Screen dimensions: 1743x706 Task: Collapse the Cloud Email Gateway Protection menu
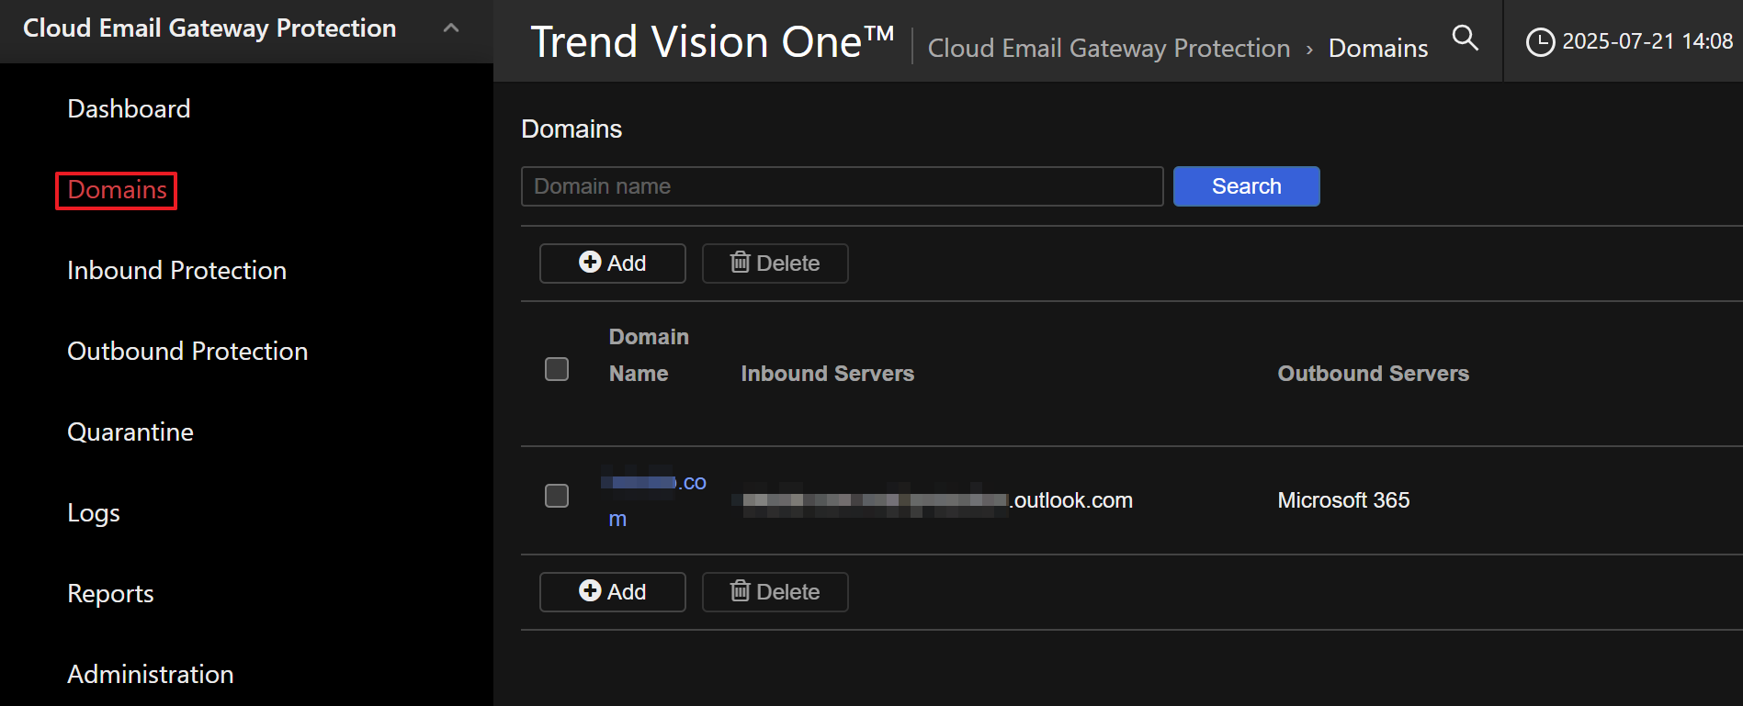[x=450, y=28]
